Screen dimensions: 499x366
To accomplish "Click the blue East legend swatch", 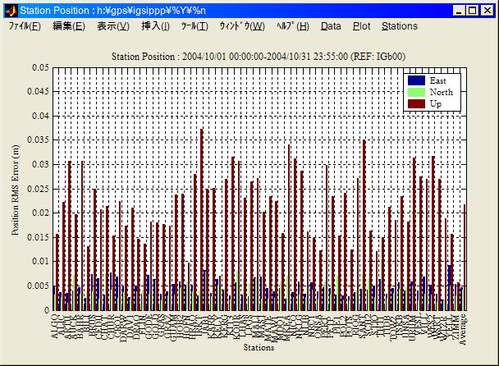I will click(416, 81).
